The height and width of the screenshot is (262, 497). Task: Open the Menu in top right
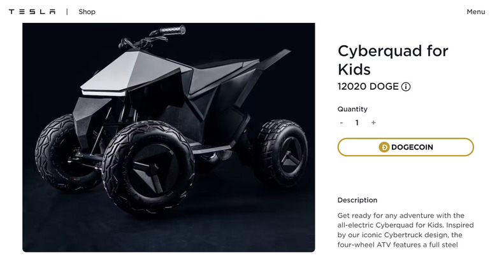coord(475,11)
